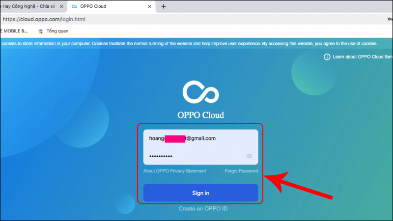Click the OPPO Cloud tab favicon
The width and height of the screenshot is (393, 221).
(x=75, y=6)
